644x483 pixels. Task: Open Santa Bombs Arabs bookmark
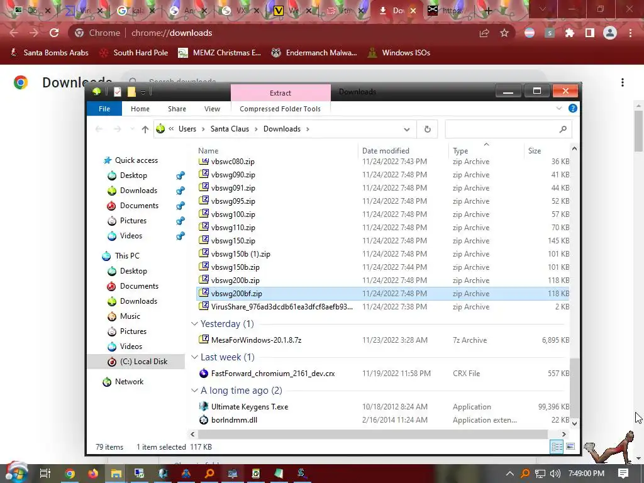[49, 53]
